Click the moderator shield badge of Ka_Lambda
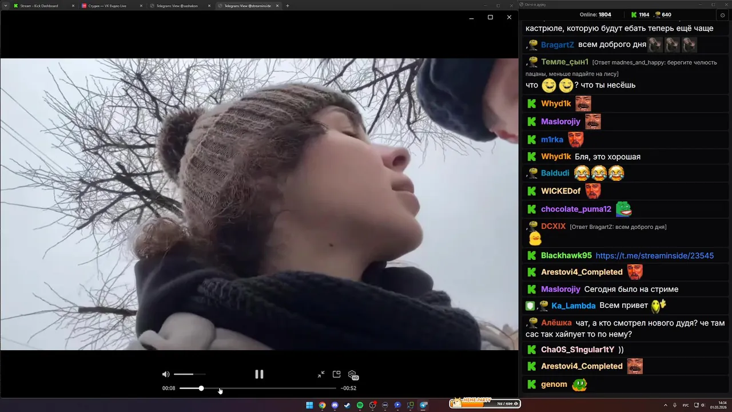Screen dimensions: 732x412 [530, 306]
